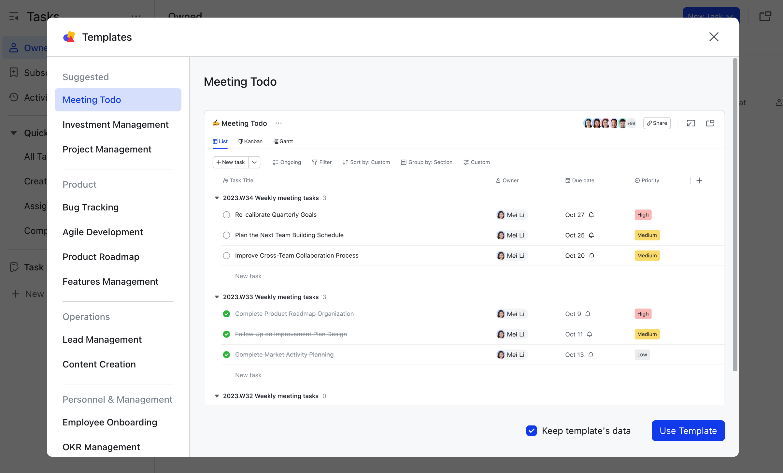Click bell reminder icon for Oct 25

591,235
